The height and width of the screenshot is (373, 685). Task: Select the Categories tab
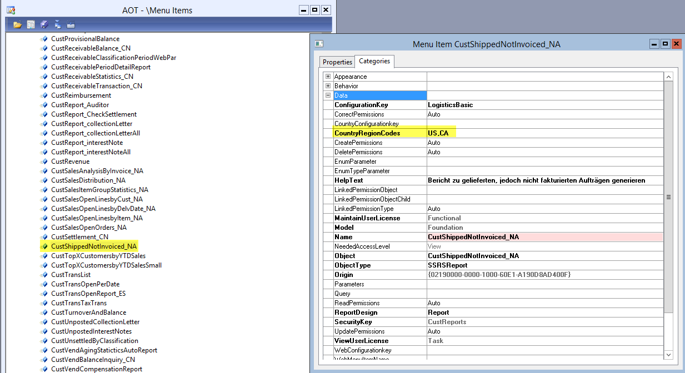click(x=374, y=62)
